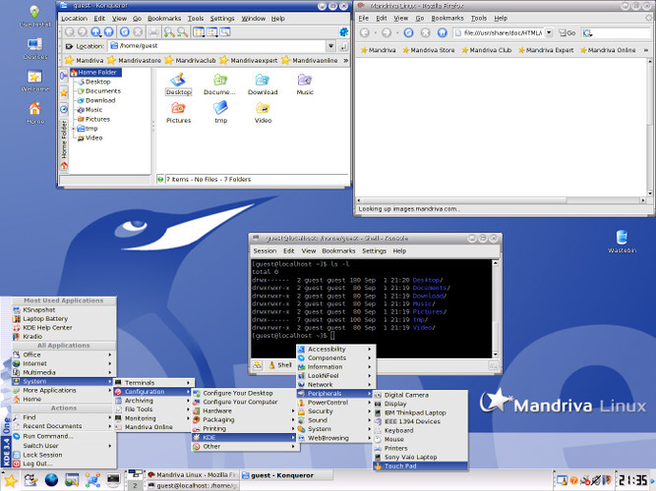Click the Konqueror Home toolbar icon

pos(109,32)
